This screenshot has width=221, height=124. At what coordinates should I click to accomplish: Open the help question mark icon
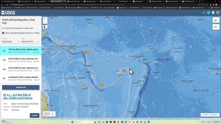218,13
